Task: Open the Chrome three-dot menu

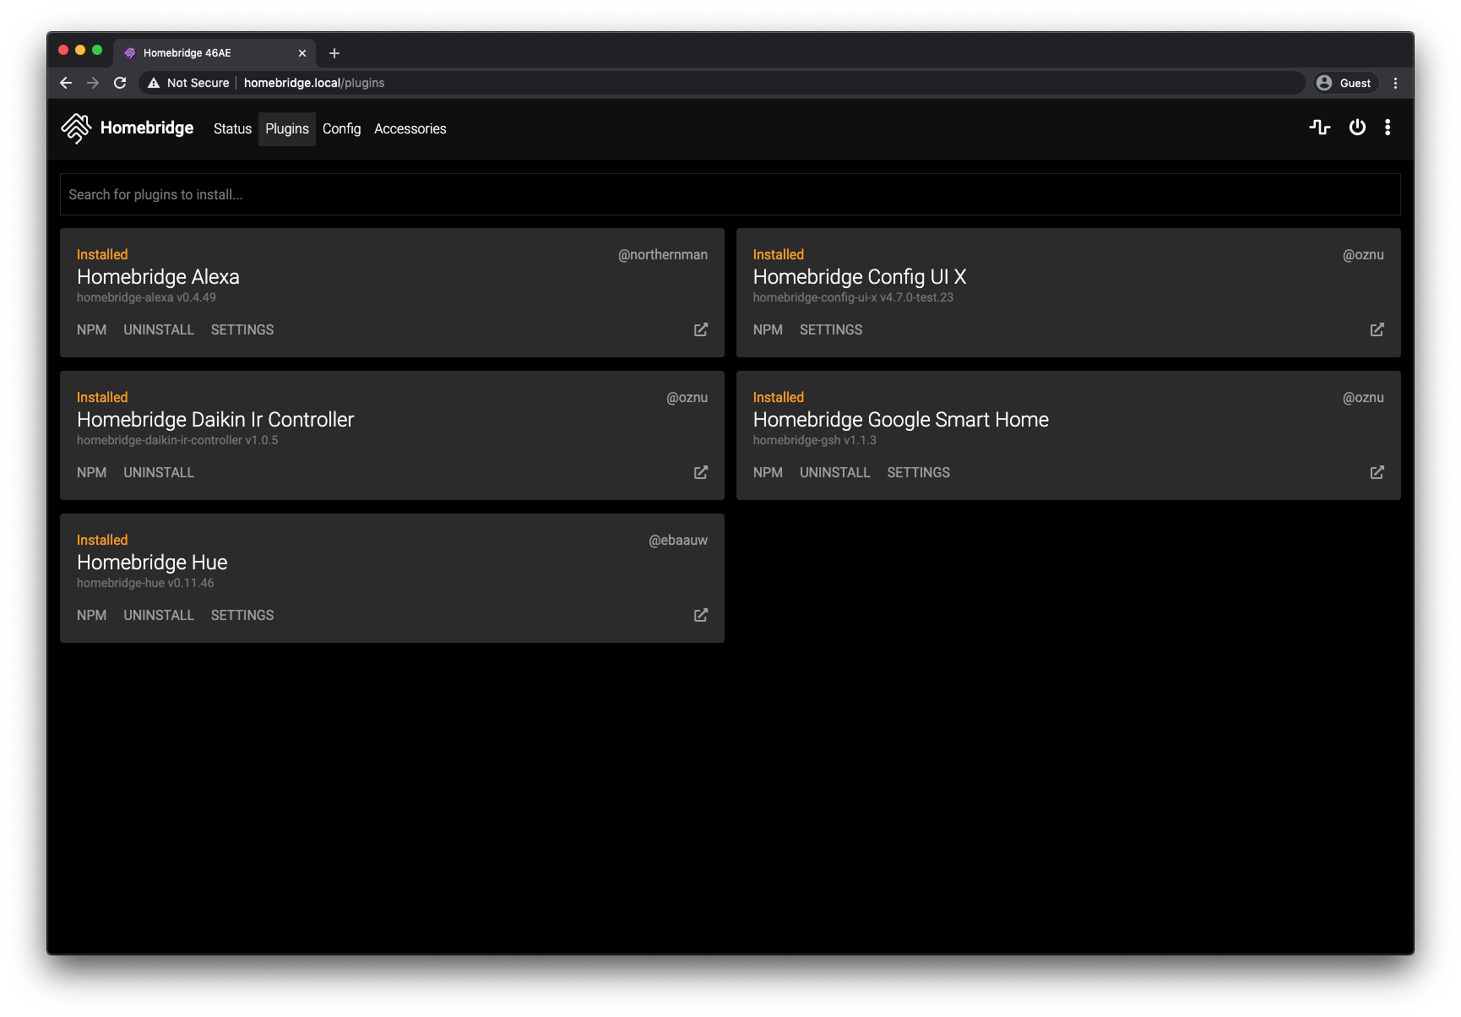Action: (1395, 83)
